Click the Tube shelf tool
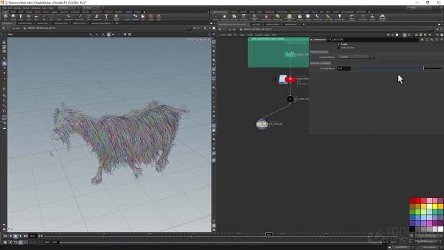Viewport: 444px width, 250px height. point(21,16)
